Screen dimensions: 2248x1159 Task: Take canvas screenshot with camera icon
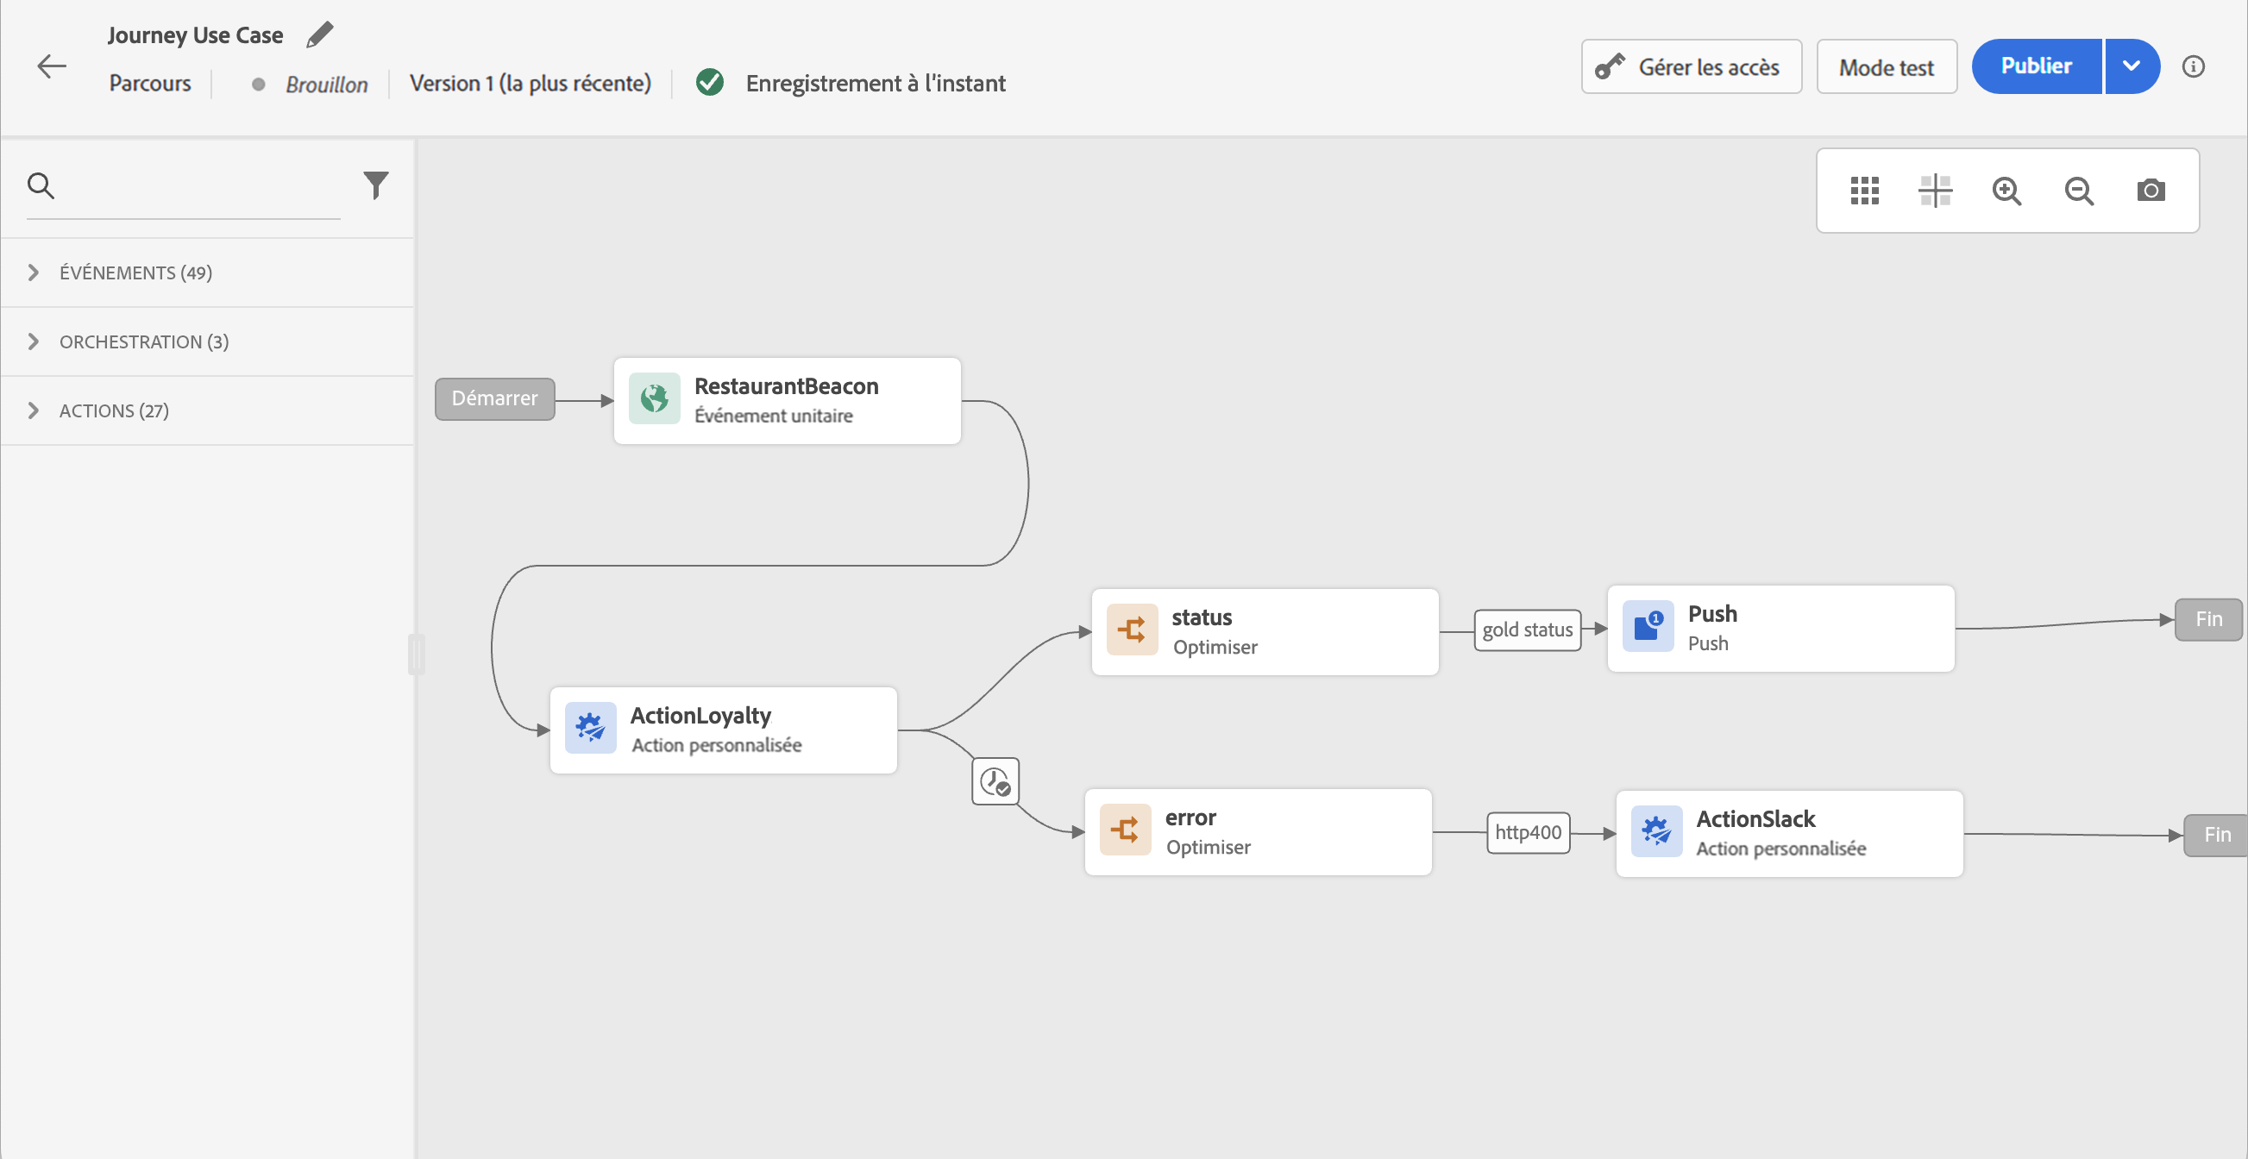click(2151, 191)
